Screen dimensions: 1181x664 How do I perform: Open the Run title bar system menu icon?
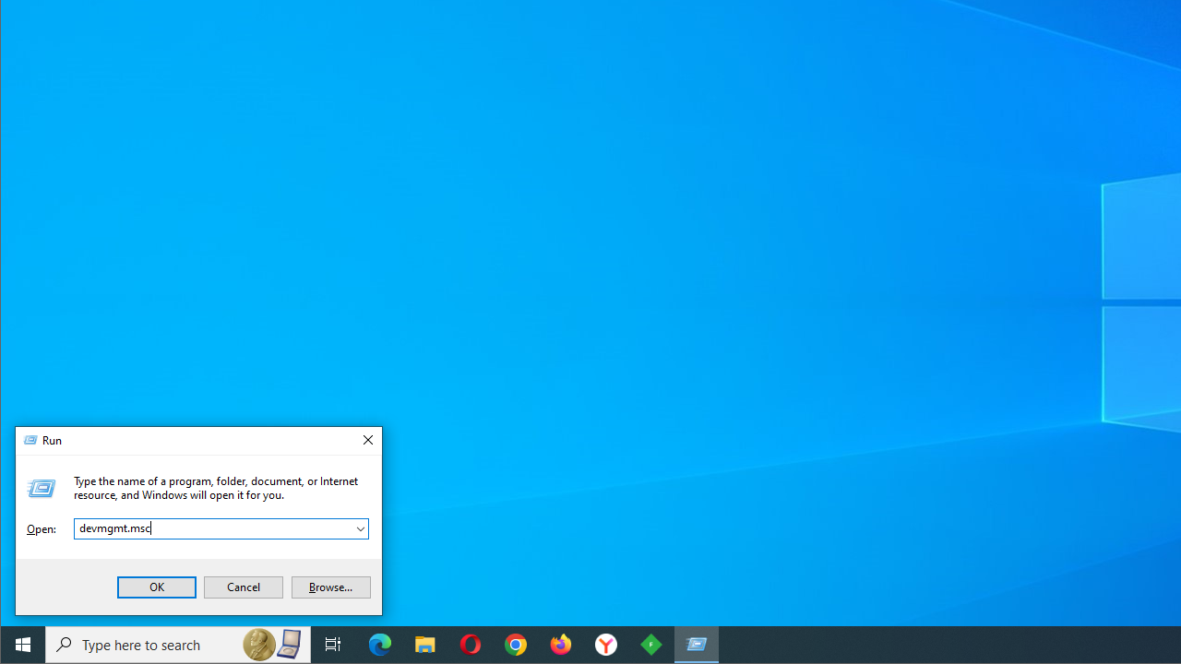point(30,441)
